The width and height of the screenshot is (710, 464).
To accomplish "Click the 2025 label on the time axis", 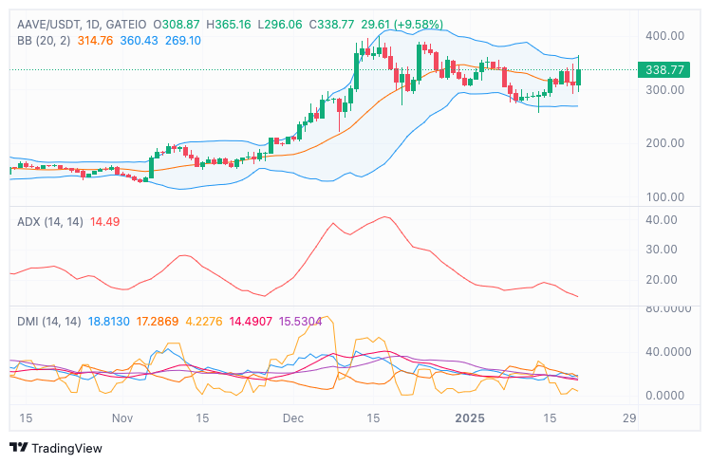I will [x=469, y=418].
